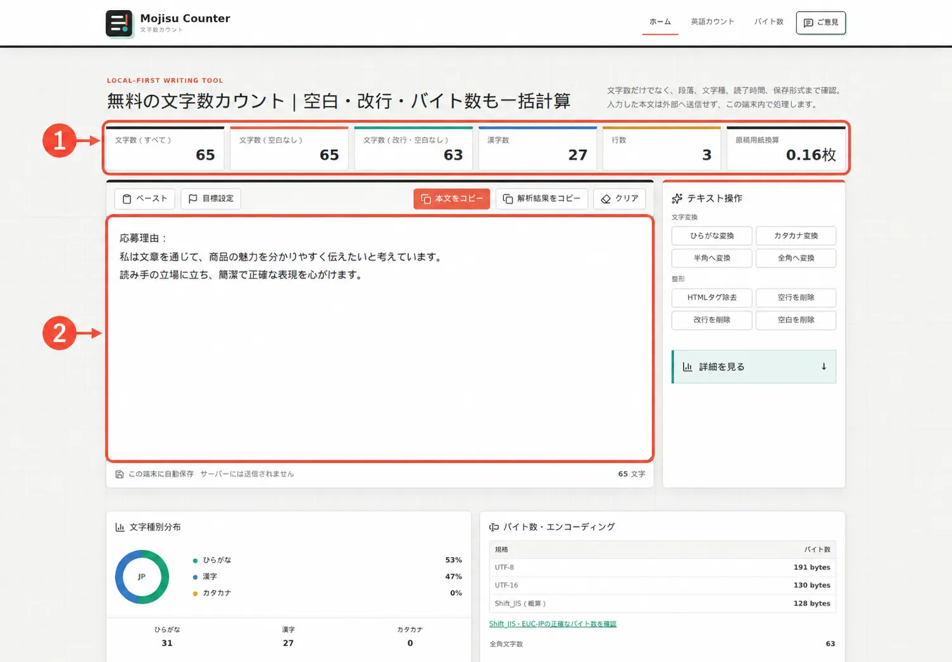
Task: Click the 文字種別分布 chart icon
Action: [x=120, y=527]
